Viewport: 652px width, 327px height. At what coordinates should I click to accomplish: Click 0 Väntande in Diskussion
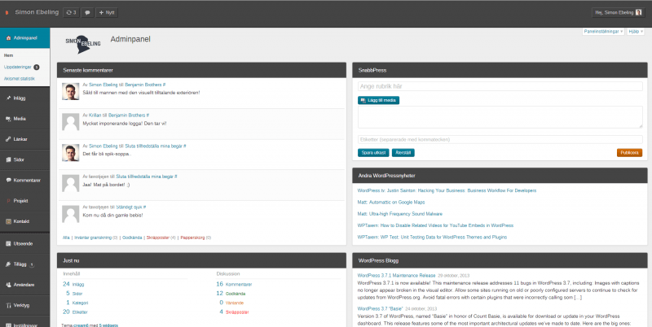[231, 303]
